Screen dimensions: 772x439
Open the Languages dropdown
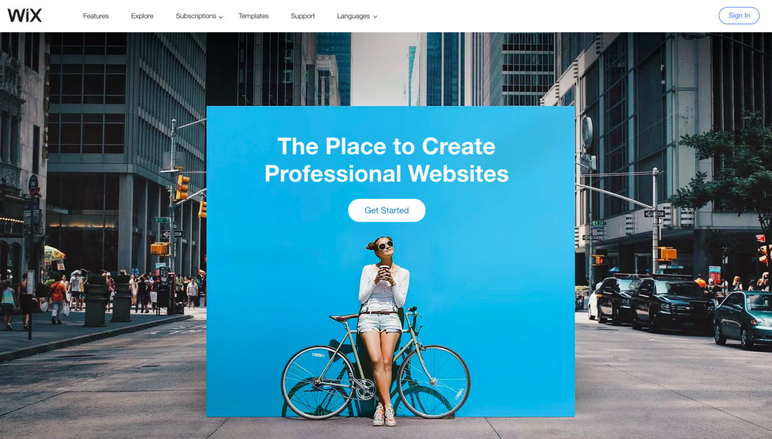(353, 16)
